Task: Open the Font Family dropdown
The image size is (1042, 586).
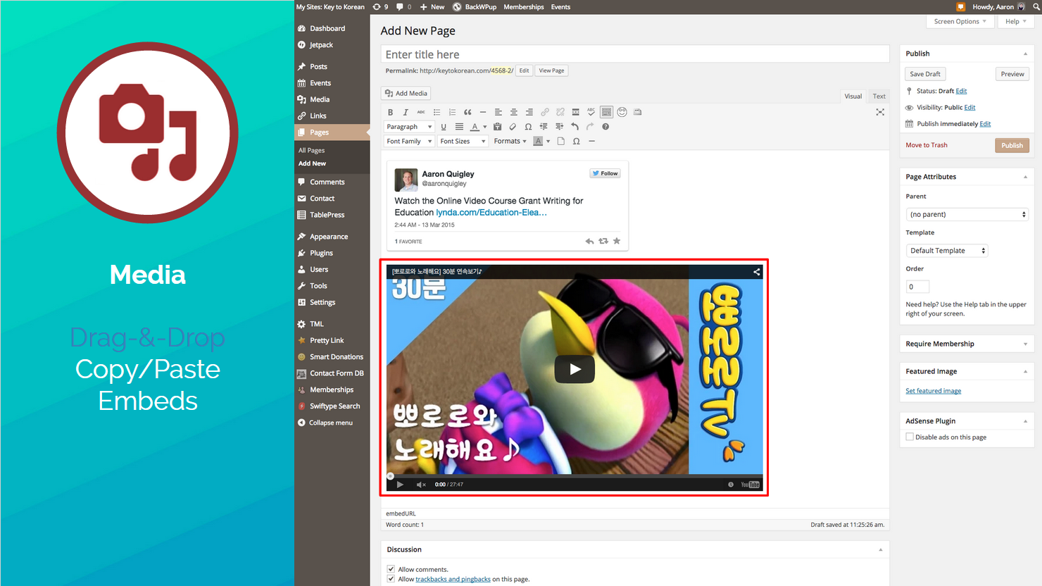Action: point(408,141)
